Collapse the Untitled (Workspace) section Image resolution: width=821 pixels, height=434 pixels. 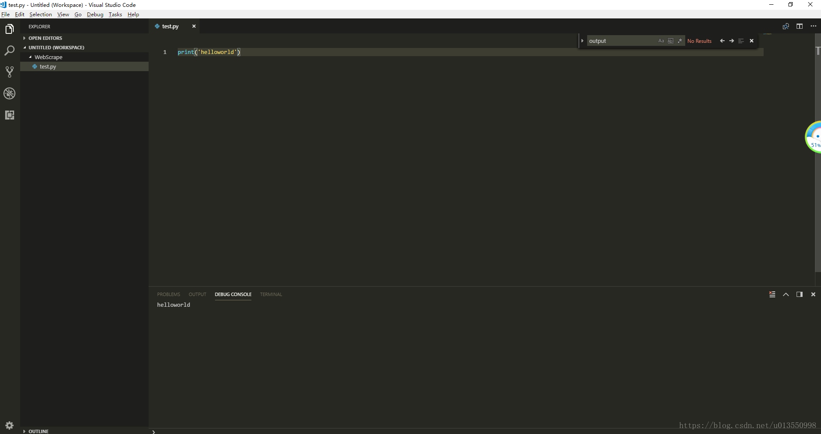24,48
